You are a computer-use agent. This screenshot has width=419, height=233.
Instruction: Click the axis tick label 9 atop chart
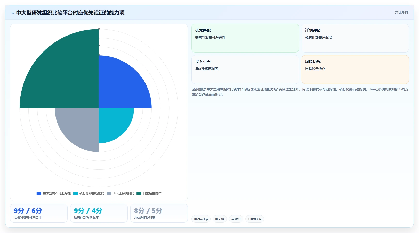[x=99, y=29]
